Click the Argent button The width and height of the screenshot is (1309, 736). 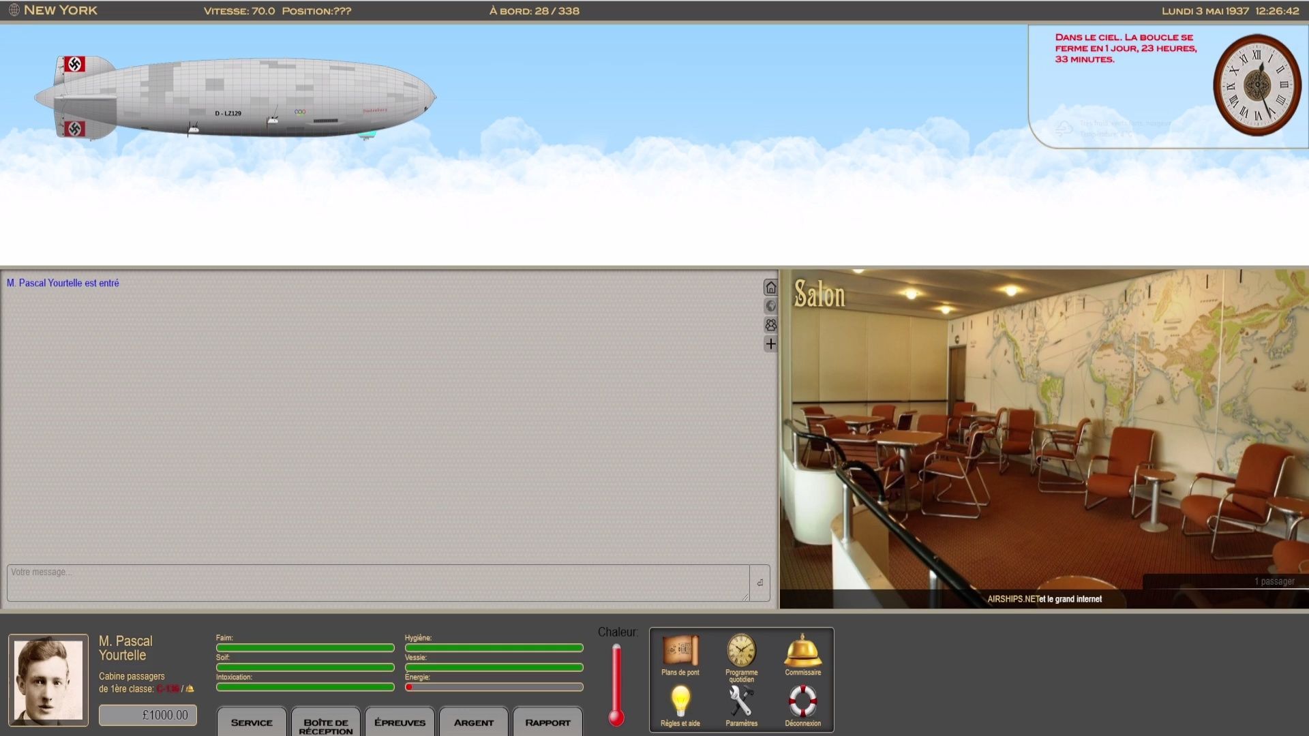[x=474, y=722]
